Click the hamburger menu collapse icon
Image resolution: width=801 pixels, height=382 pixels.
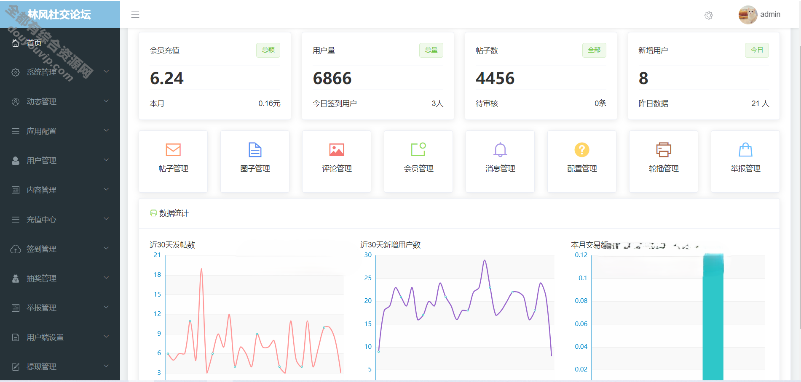(x=135, y=15)
